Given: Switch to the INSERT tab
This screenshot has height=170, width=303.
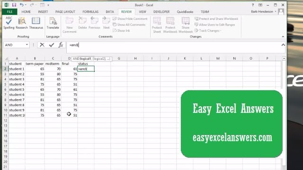Looking at the screenshot, I should (x=43, y=12).
